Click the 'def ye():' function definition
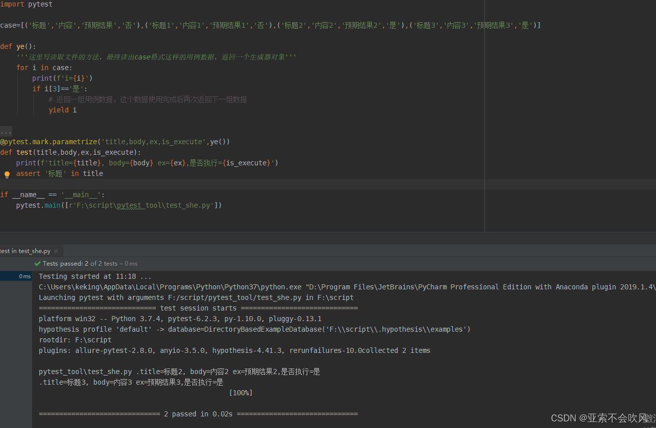Viewport: 656px width, 428px height. point(18,46)
